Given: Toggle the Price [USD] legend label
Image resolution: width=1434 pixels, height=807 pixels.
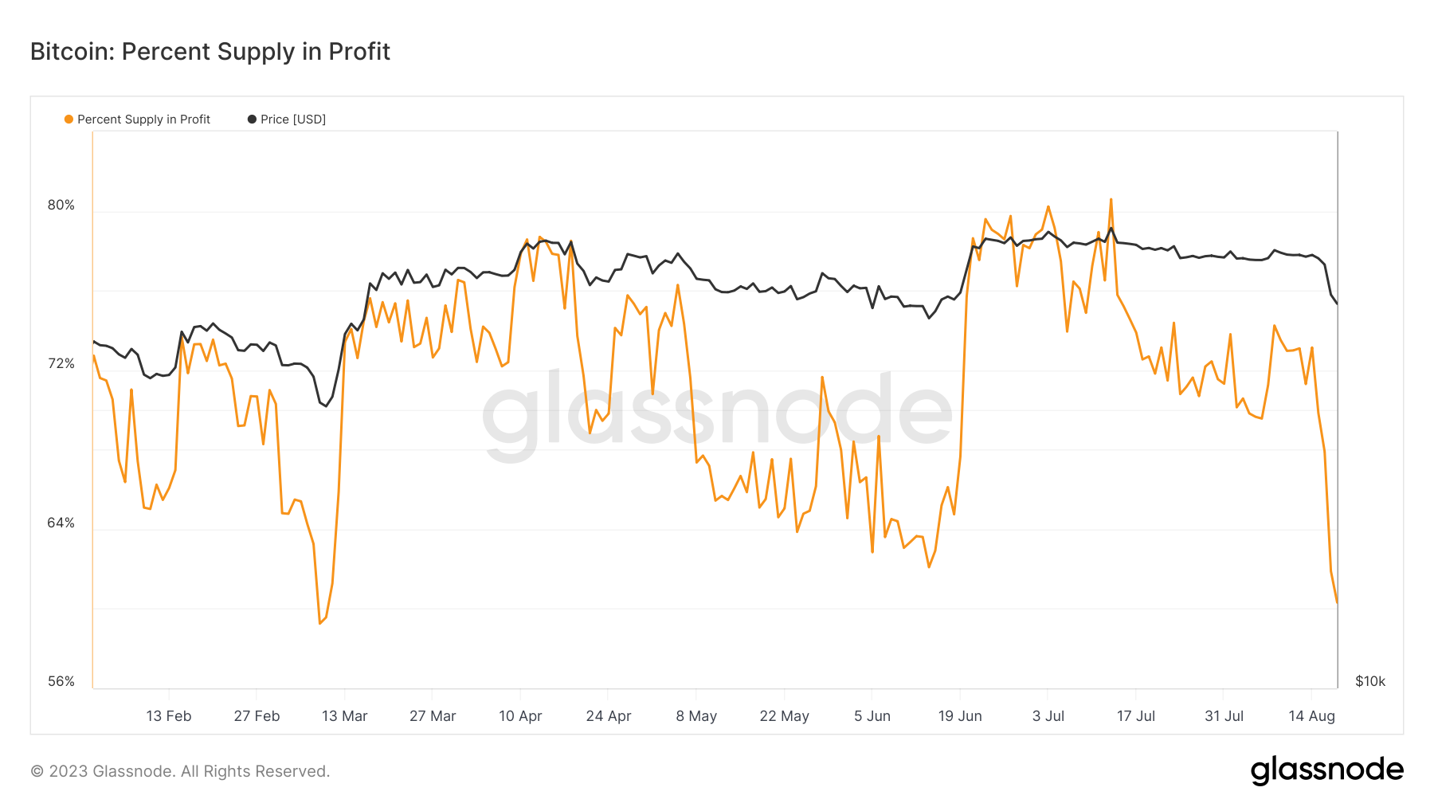Looking at the screenshot, I should (x=293, y=119).
